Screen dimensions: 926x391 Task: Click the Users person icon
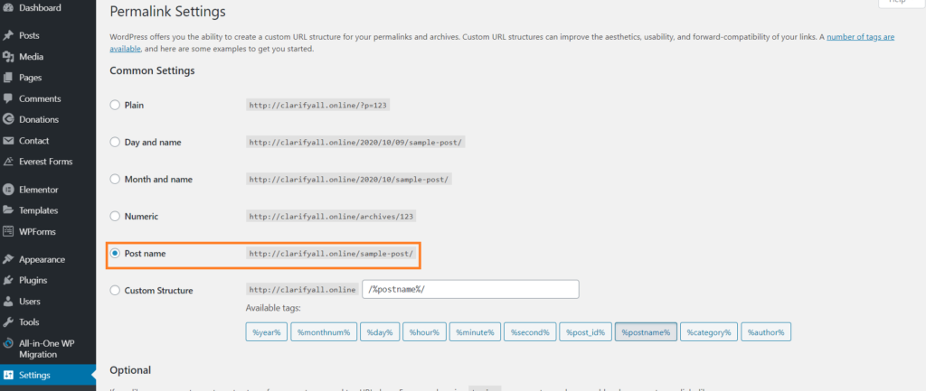(8, 301)
